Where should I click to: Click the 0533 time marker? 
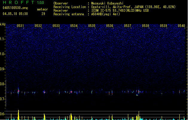pyautogui.click(x=56, y=26)
